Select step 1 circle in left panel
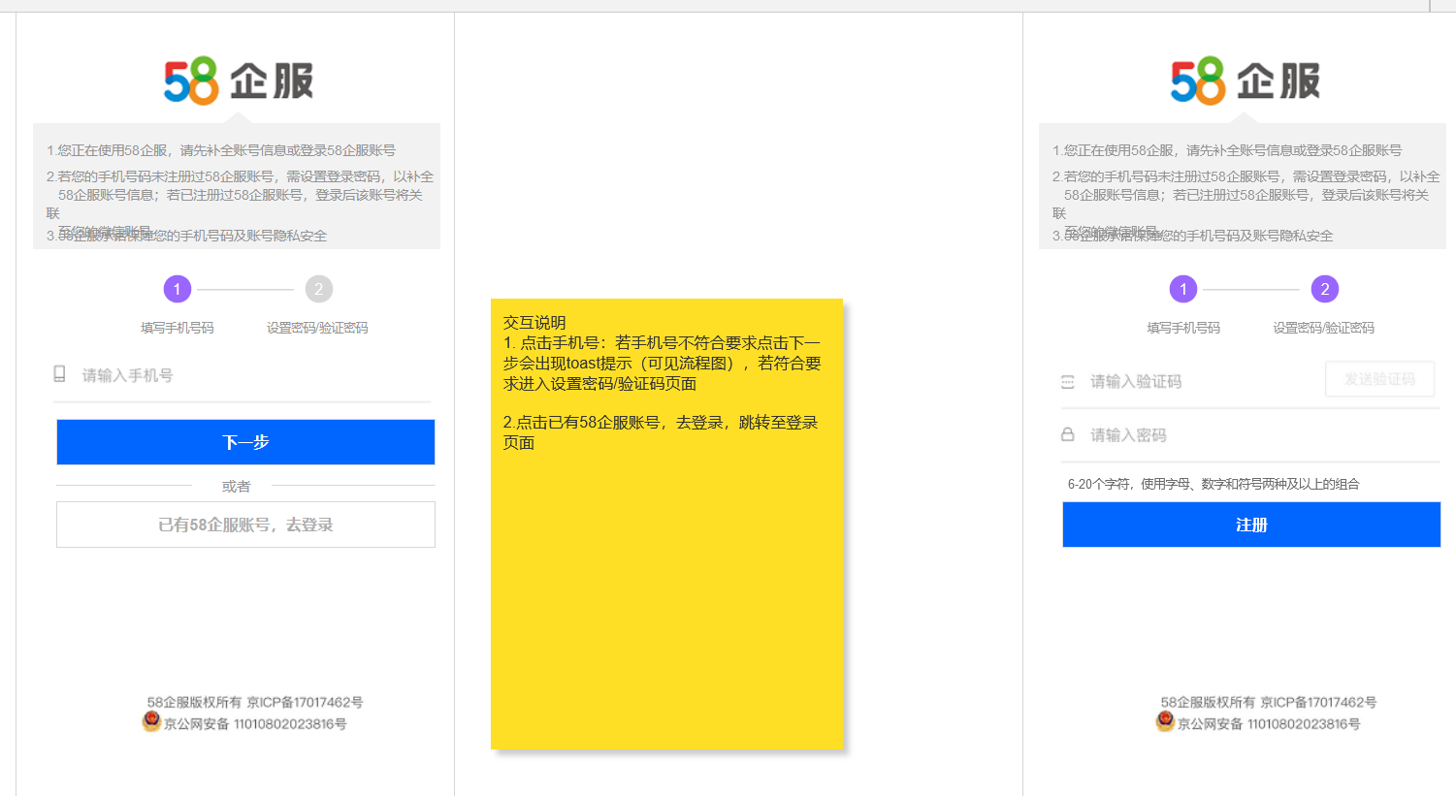 pyautogui.click(x=178, y=289)
